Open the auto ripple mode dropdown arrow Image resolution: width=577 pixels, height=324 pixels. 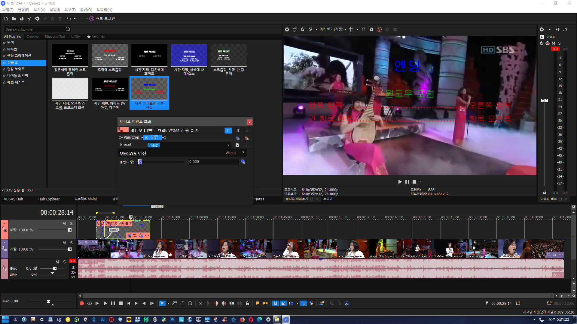tap(297, 303)
